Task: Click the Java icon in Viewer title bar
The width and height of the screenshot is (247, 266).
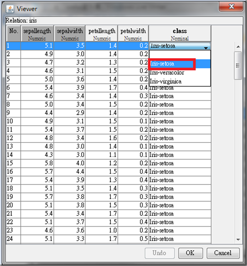Action: (x=10, y=9)
